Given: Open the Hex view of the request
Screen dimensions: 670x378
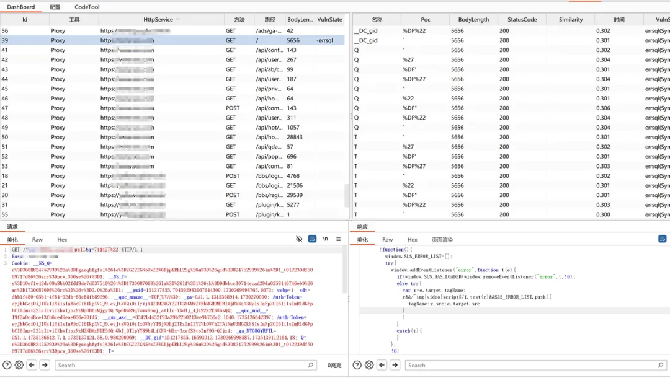Looking at the screenshot, I should (x=62, y=240).
